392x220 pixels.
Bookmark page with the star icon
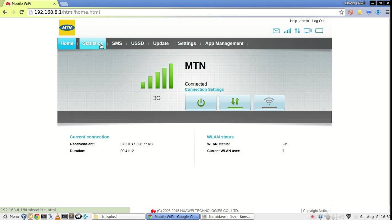[x=341, y=12]
